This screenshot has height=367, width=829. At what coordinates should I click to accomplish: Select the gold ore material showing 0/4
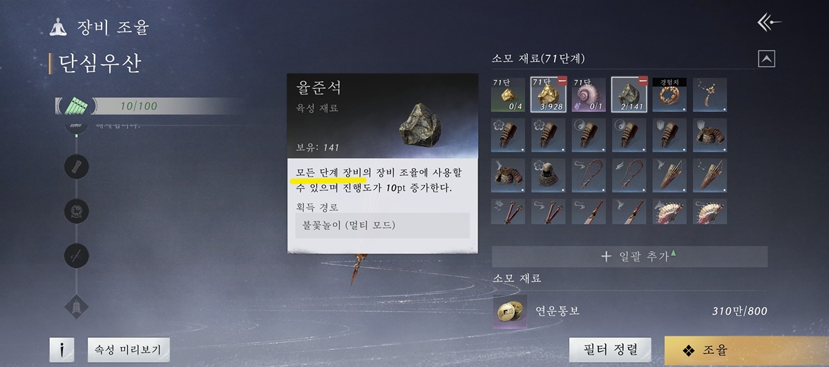[508, 95]
